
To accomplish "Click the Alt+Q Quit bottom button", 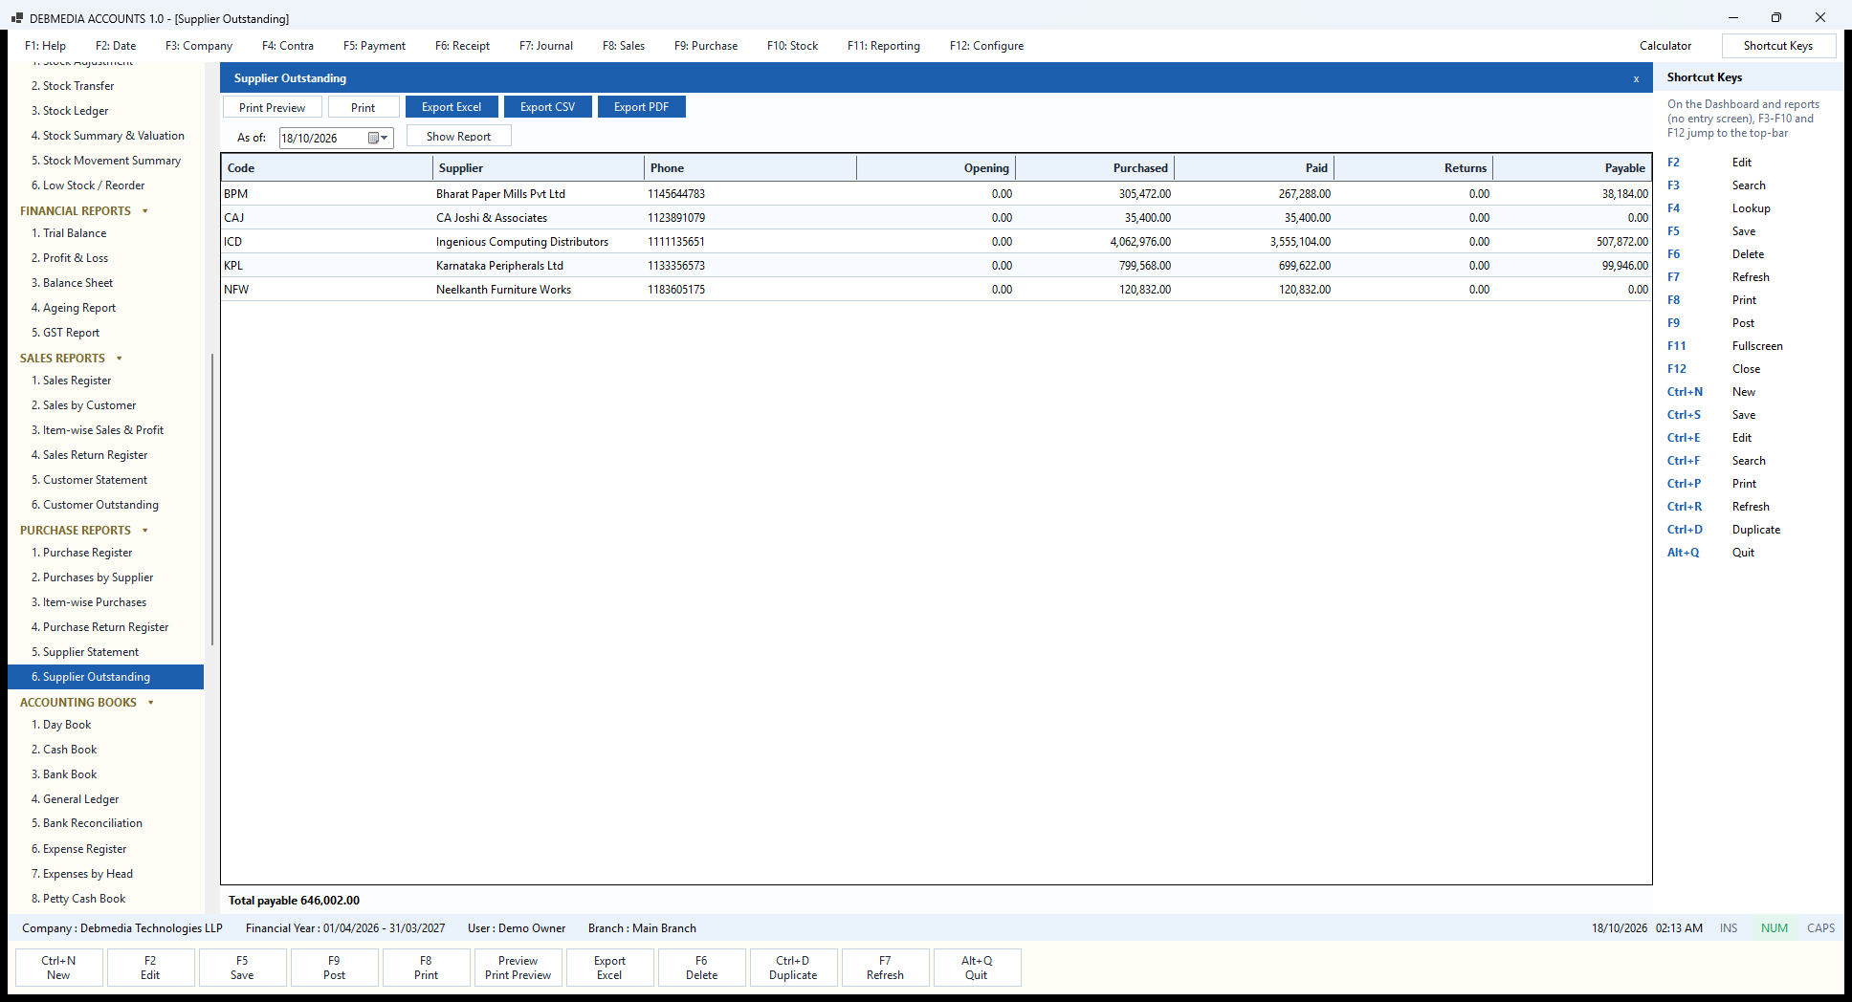I will (x=977, y=968).
